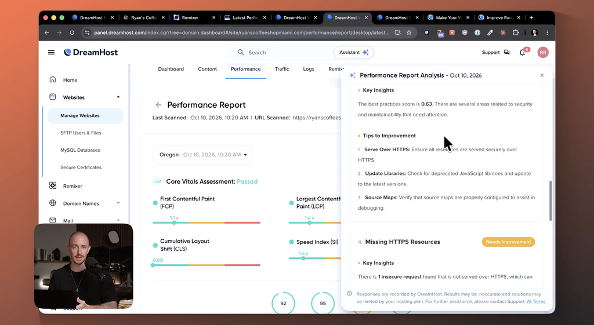This screenshot has width=594, height=325.
Task: Expand the Domain Names sidebar section
Action: [118, 203]
